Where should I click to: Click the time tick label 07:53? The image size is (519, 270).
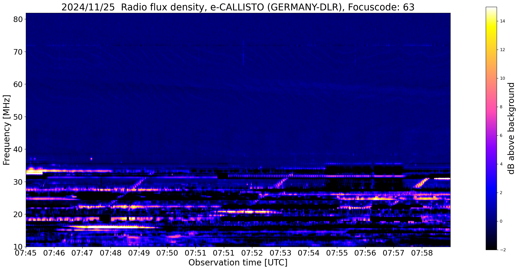pyautogui.click(x=280, y=253)
